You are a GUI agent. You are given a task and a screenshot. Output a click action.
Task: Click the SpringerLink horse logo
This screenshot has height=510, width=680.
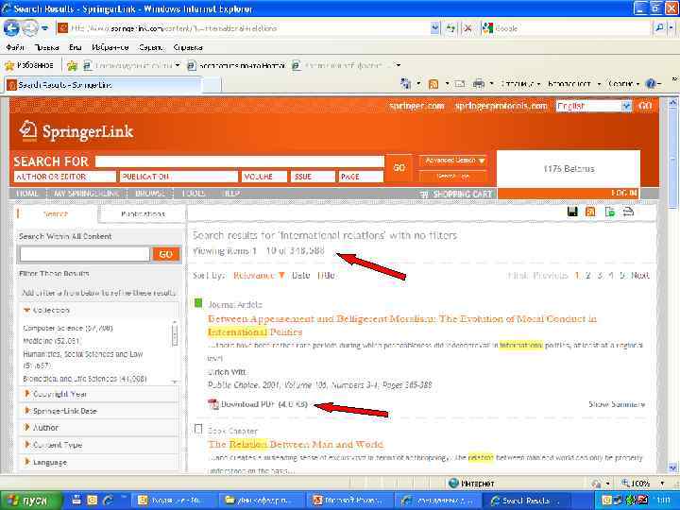tap(28, 130)
